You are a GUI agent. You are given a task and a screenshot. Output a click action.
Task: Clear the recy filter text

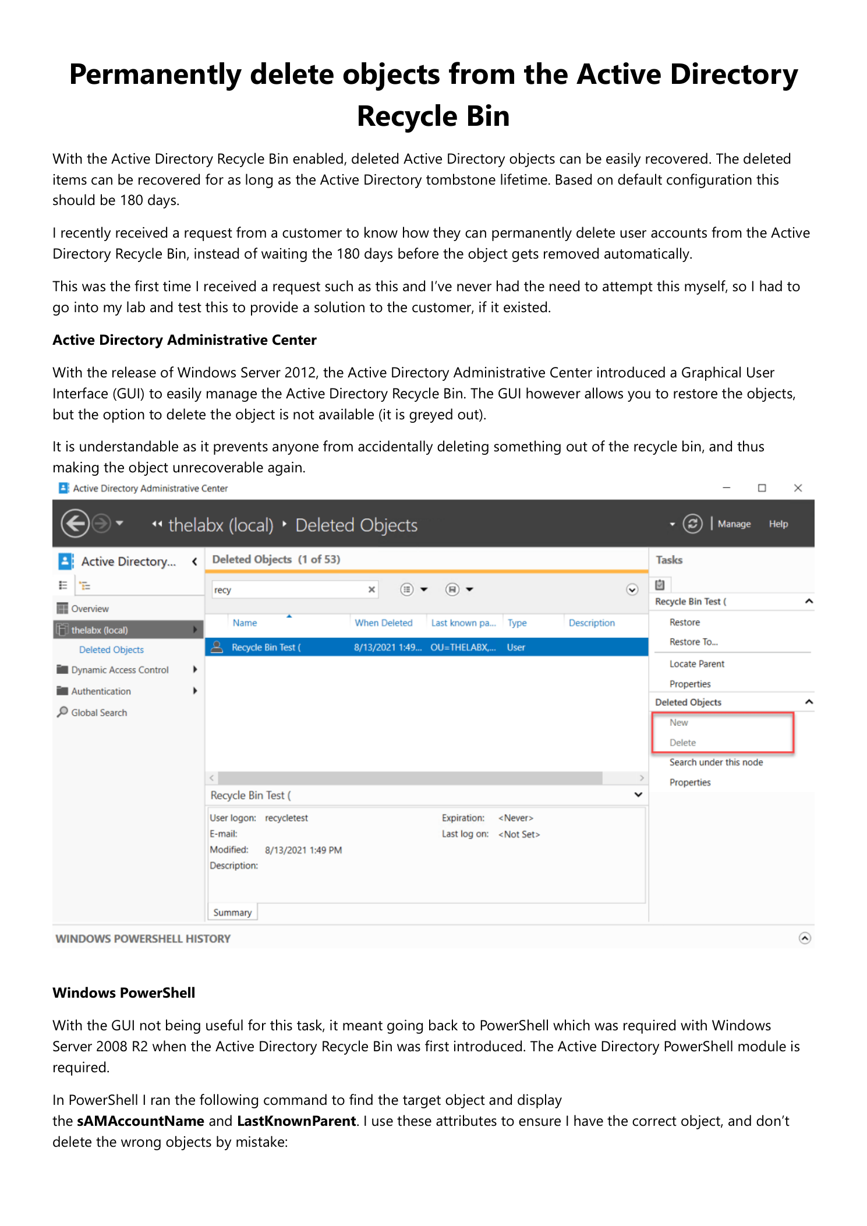pyautogui.click(x=371, y=589)
